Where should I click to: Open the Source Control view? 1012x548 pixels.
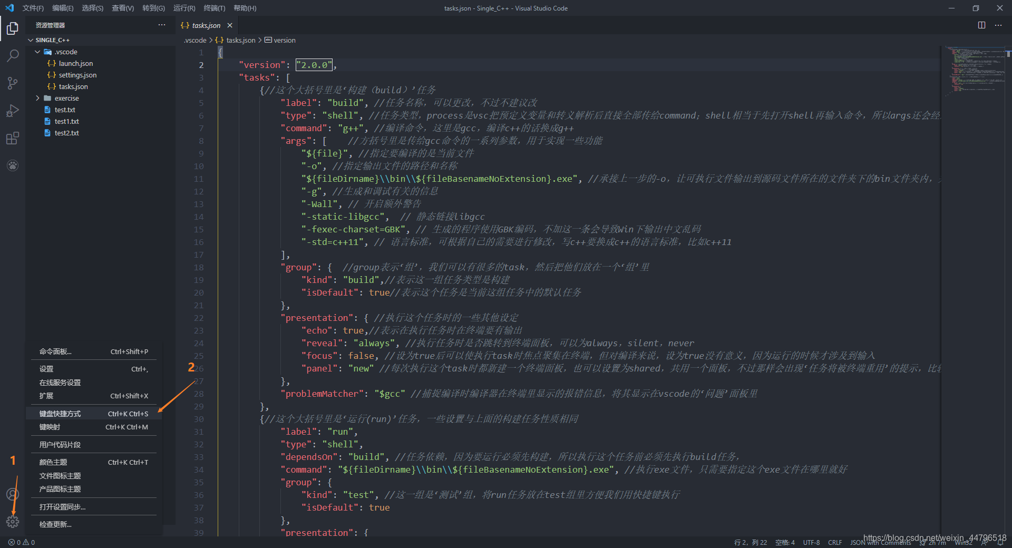tap(13, 83)
